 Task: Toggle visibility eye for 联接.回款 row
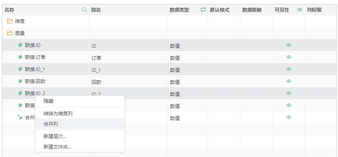[x=289, y=81]
